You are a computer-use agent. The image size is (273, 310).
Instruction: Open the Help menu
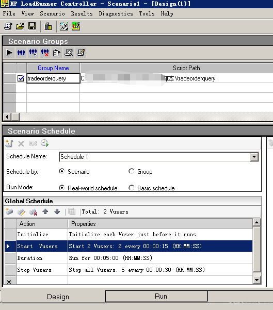tap(167, 13)
